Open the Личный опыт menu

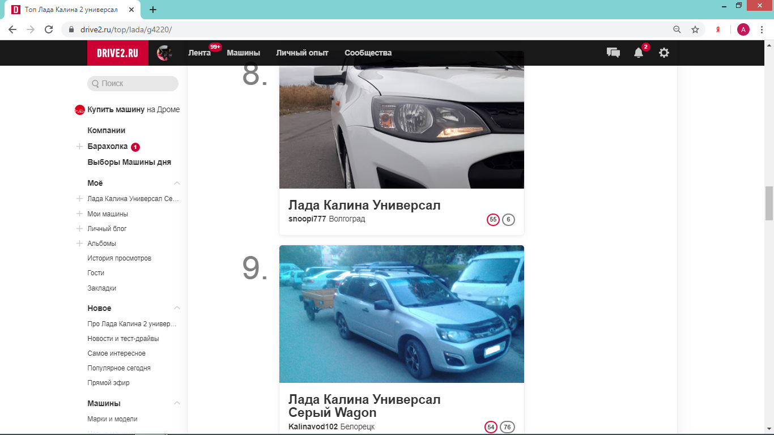tap(302, 53)
